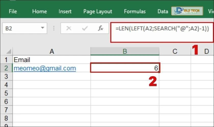The height and width of the screenshot is (127, 214).
Task: Select column B header
Action: [x=125, y=51]
